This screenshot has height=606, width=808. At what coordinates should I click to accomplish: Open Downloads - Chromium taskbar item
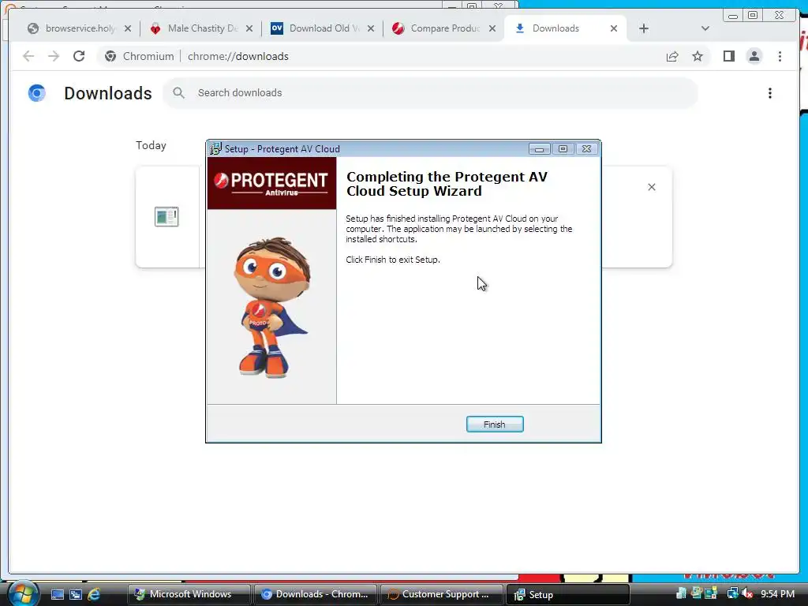315,594
